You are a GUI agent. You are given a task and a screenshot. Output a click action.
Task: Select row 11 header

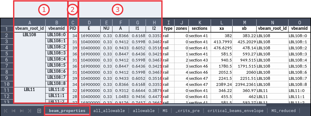point(7,90)
